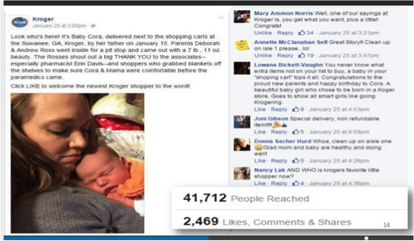The width and height of the screenshot is (414, 241).
Task: Open the post options chevron near Kroger header
Action: [221, 18]
